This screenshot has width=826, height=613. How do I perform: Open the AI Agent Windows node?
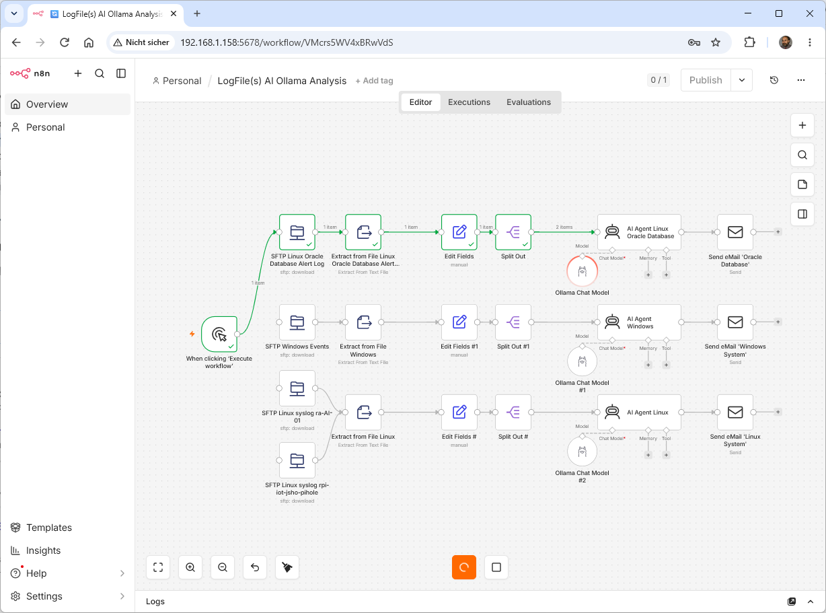[639, 322]
